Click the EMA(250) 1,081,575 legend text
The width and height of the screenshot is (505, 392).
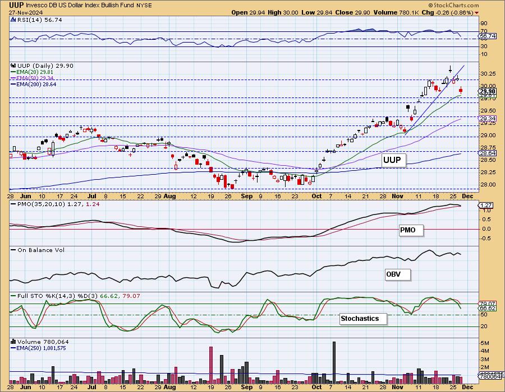41,348
